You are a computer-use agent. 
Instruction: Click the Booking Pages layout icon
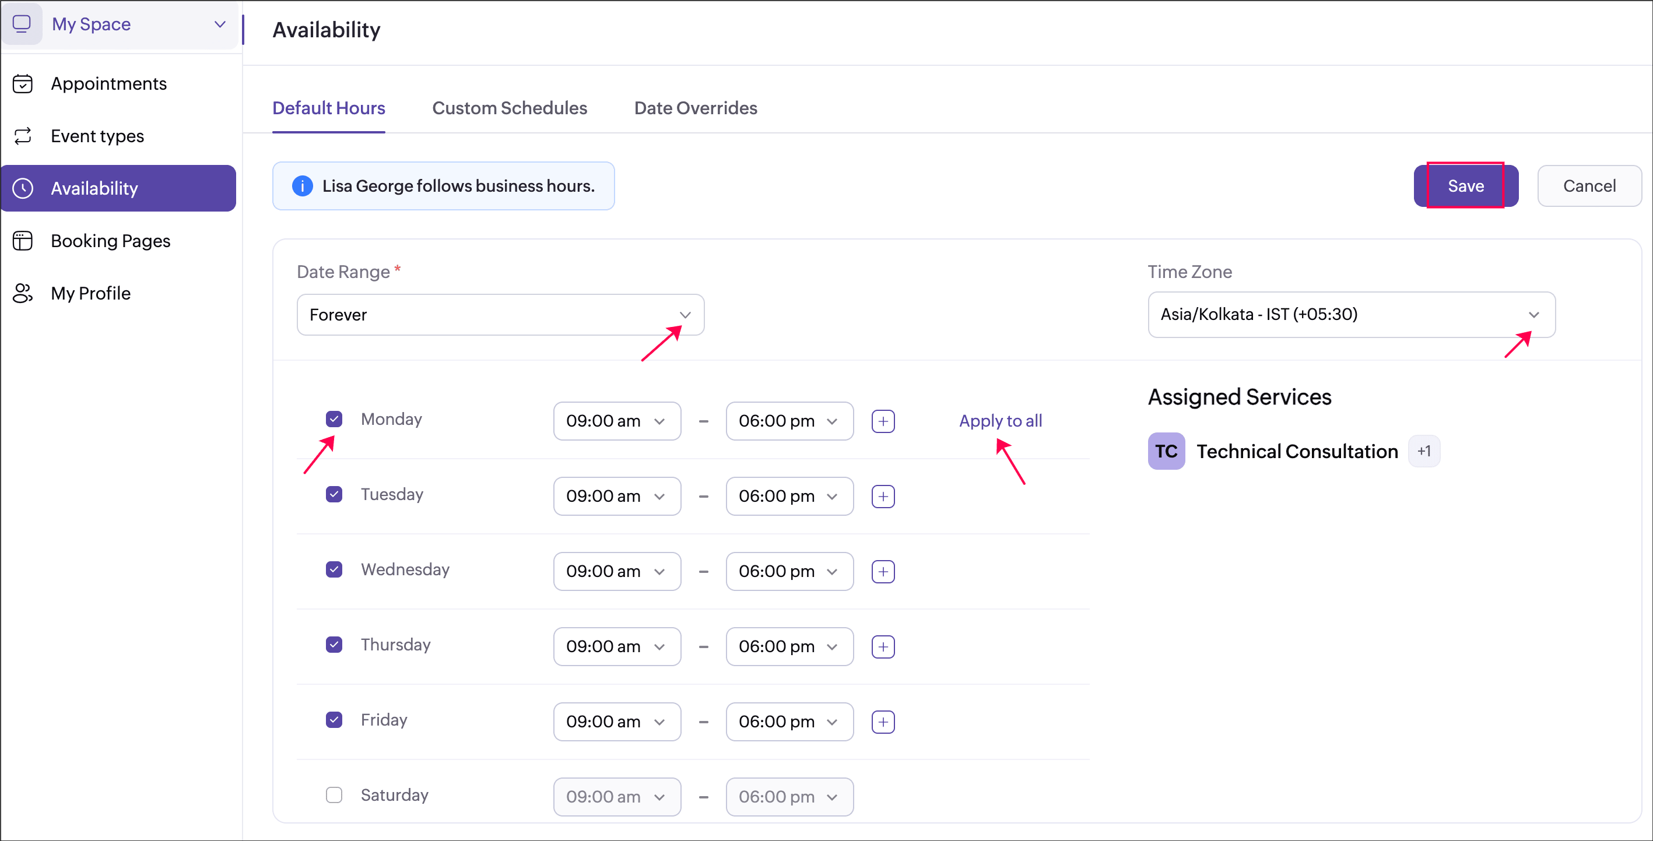point(23,241)
